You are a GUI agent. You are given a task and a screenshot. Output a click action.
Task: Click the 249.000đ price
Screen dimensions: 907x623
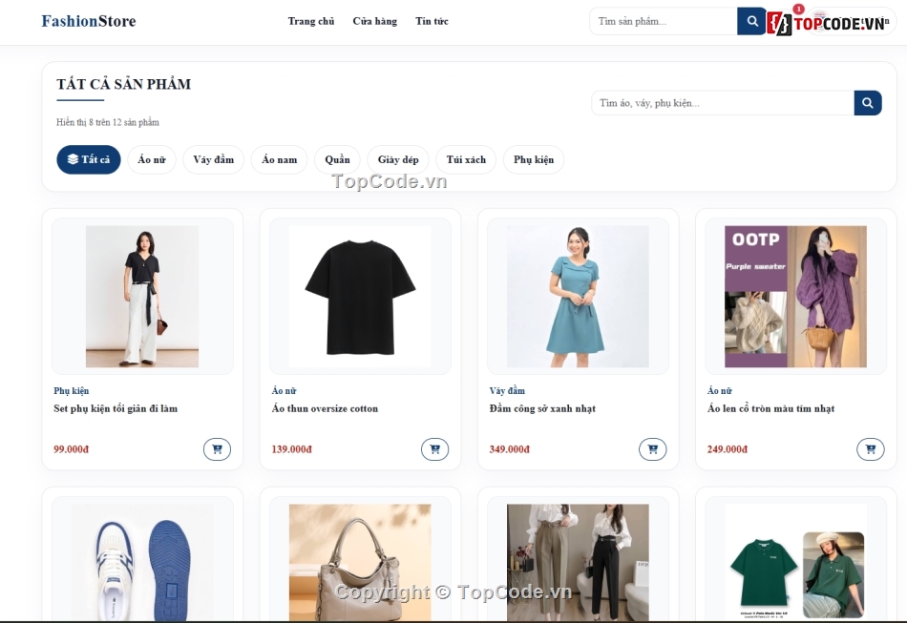(728, 449)
